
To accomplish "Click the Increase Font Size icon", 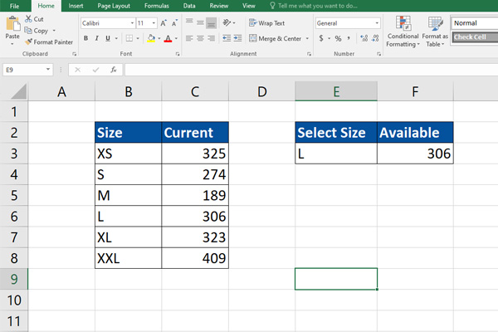I will coord(164,23).
